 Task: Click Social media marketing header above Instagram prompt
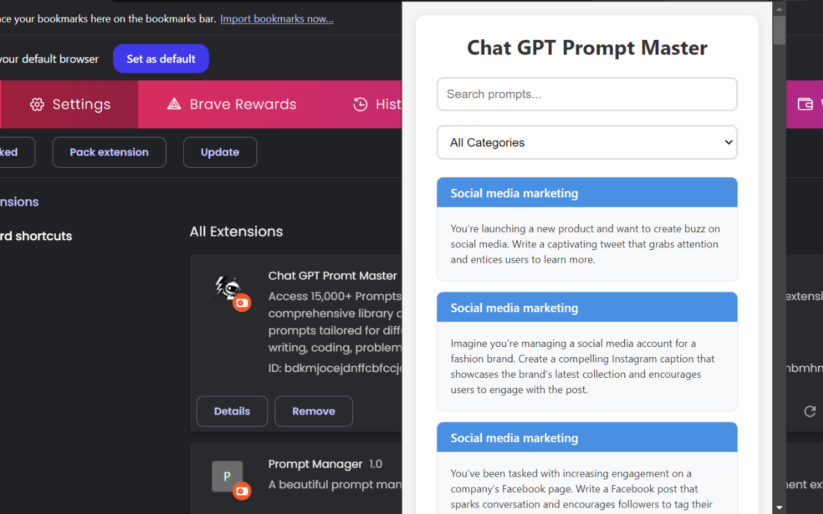click(x=587, y=308)
